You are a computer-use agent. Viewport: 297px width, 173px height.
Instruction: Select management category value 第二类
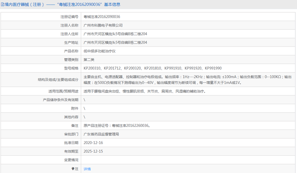pos(89,60)
